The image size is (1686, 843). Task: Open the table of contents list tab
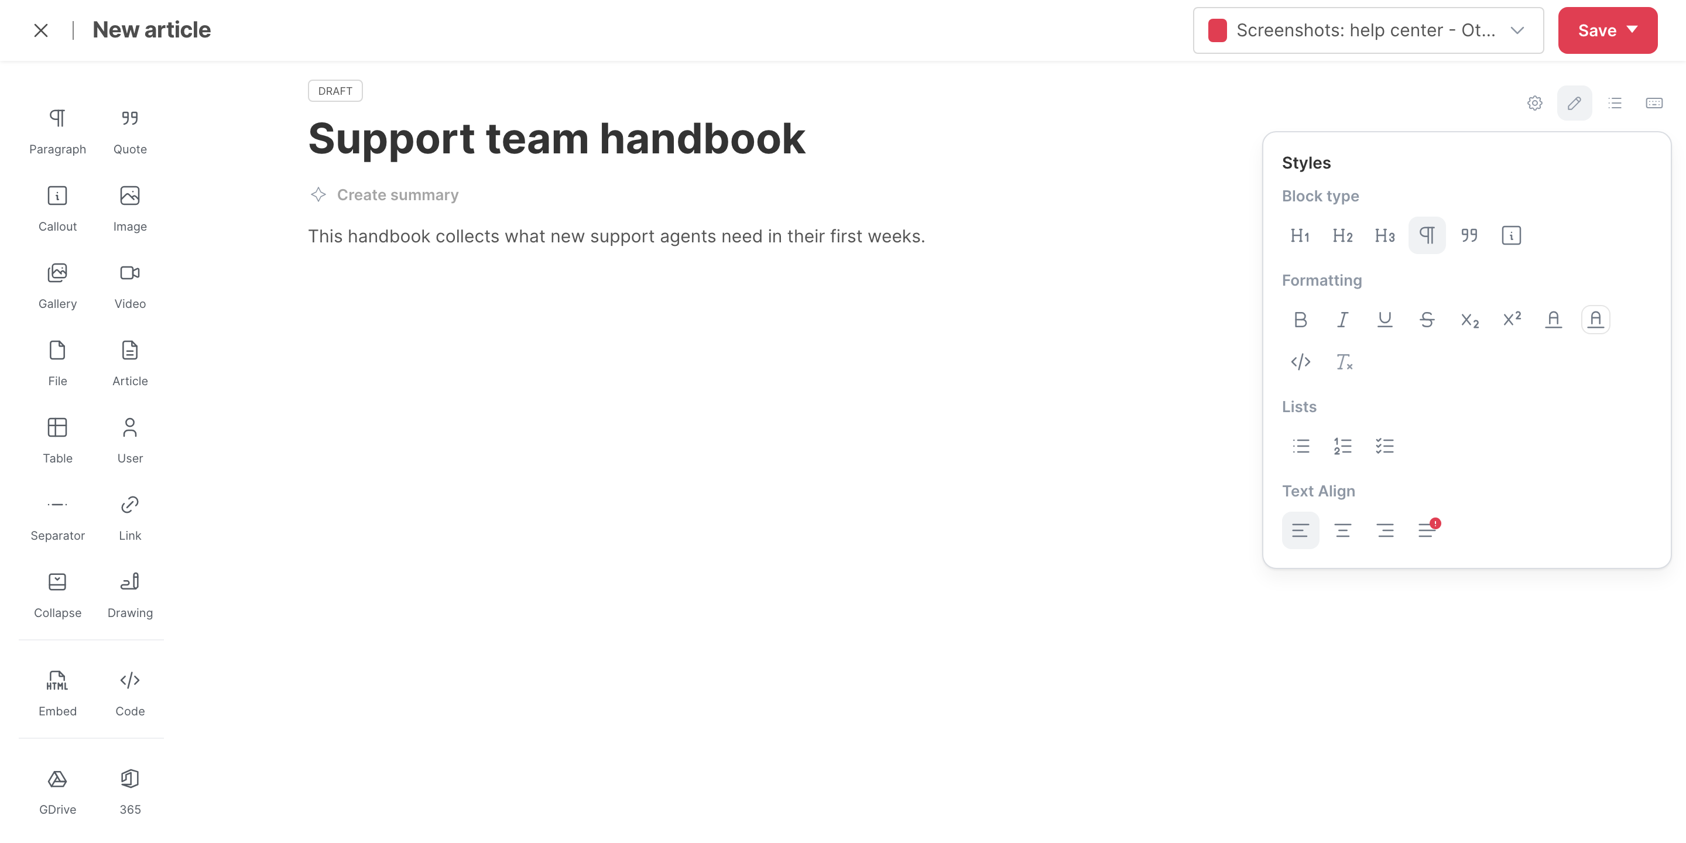(1615, 103)
